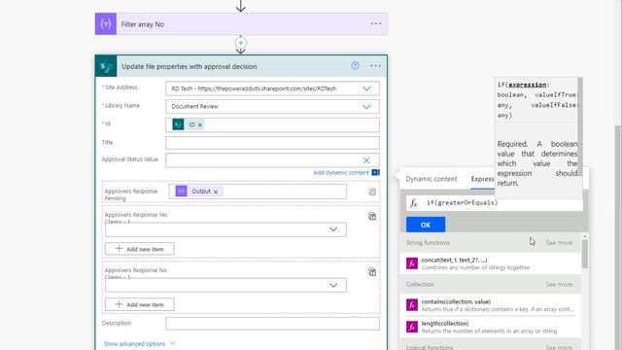The width and height of the screenshot is (622, 350).
Task: Remove the Output token
Action: [216, 192]
